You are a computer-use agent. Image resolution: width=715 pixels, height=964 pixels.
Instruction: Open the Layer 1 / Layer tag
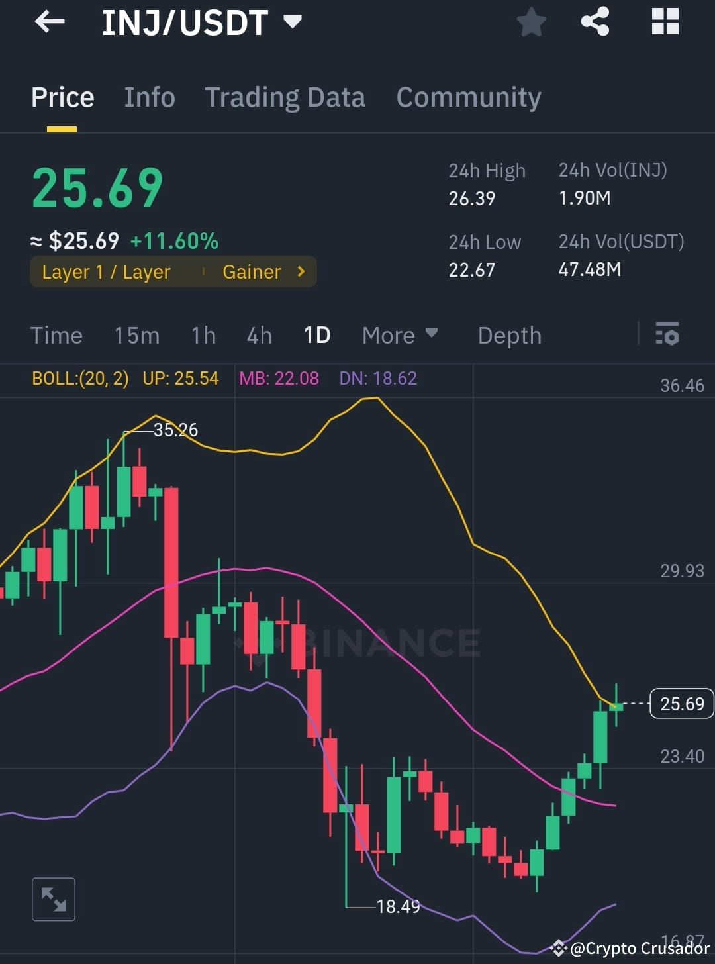pyautogui.click(x=106, y=271)
